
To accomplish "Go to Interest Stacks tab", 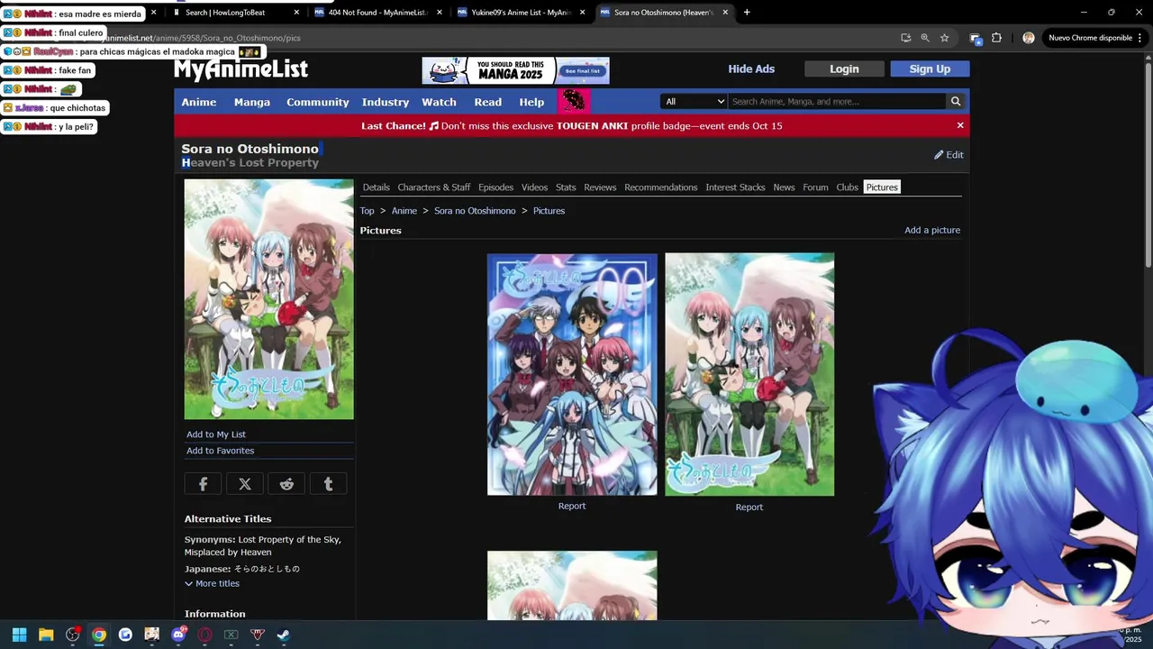I will click(x=735, y=187).
